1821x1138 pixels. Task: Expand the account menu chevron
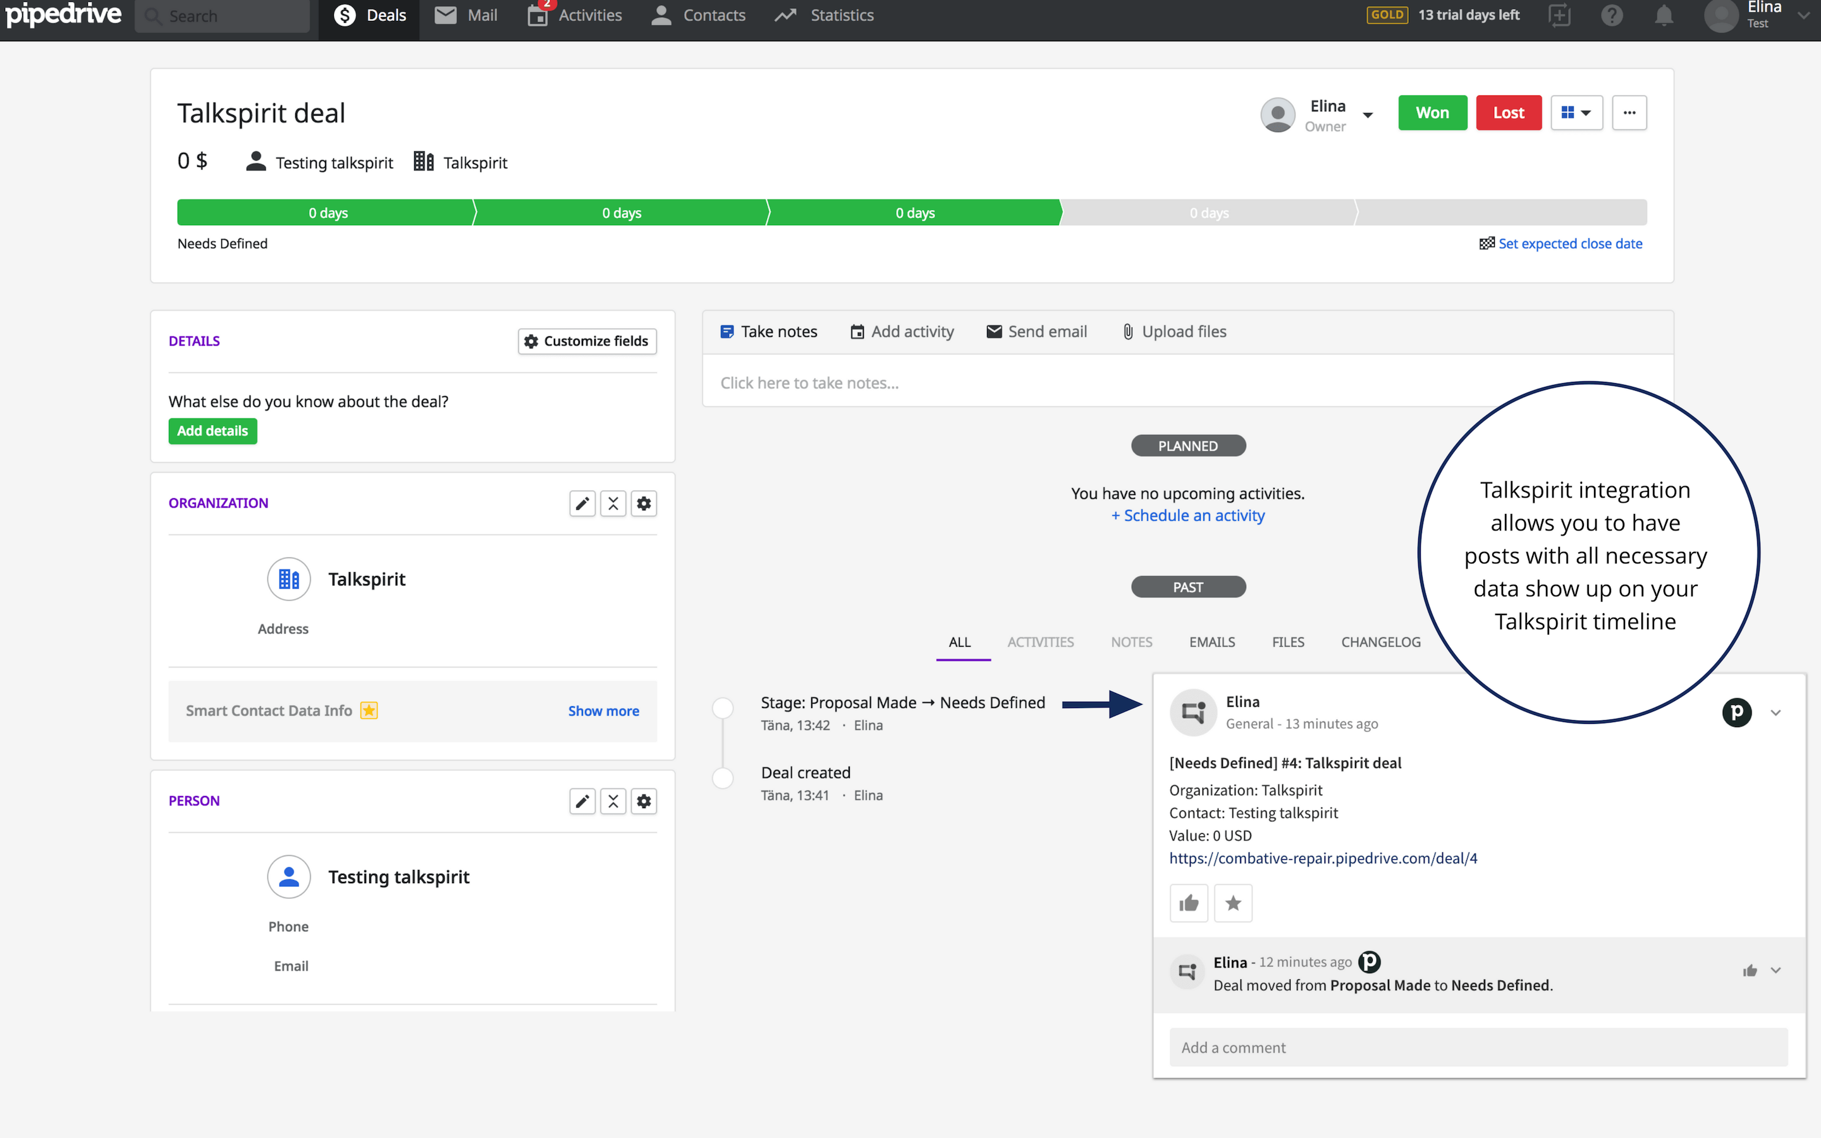(1803, 15)
